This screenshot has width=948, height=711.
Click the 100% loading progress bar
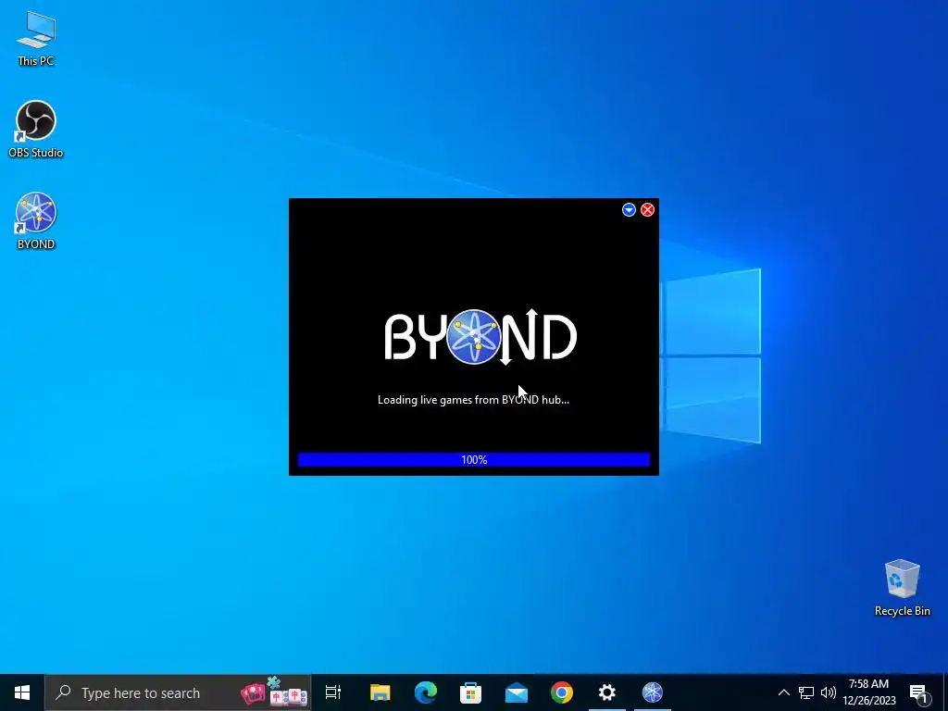pyautogui.click(x=474, y=460)
